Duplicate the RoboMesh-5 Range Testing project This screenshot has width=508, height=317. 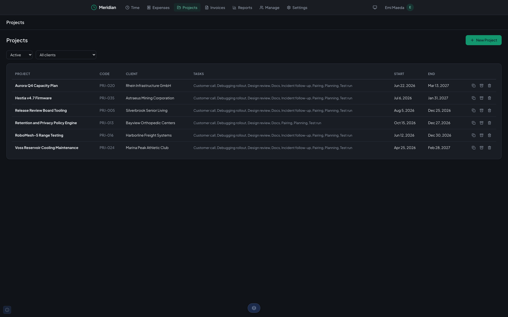[x=473, y=135]
